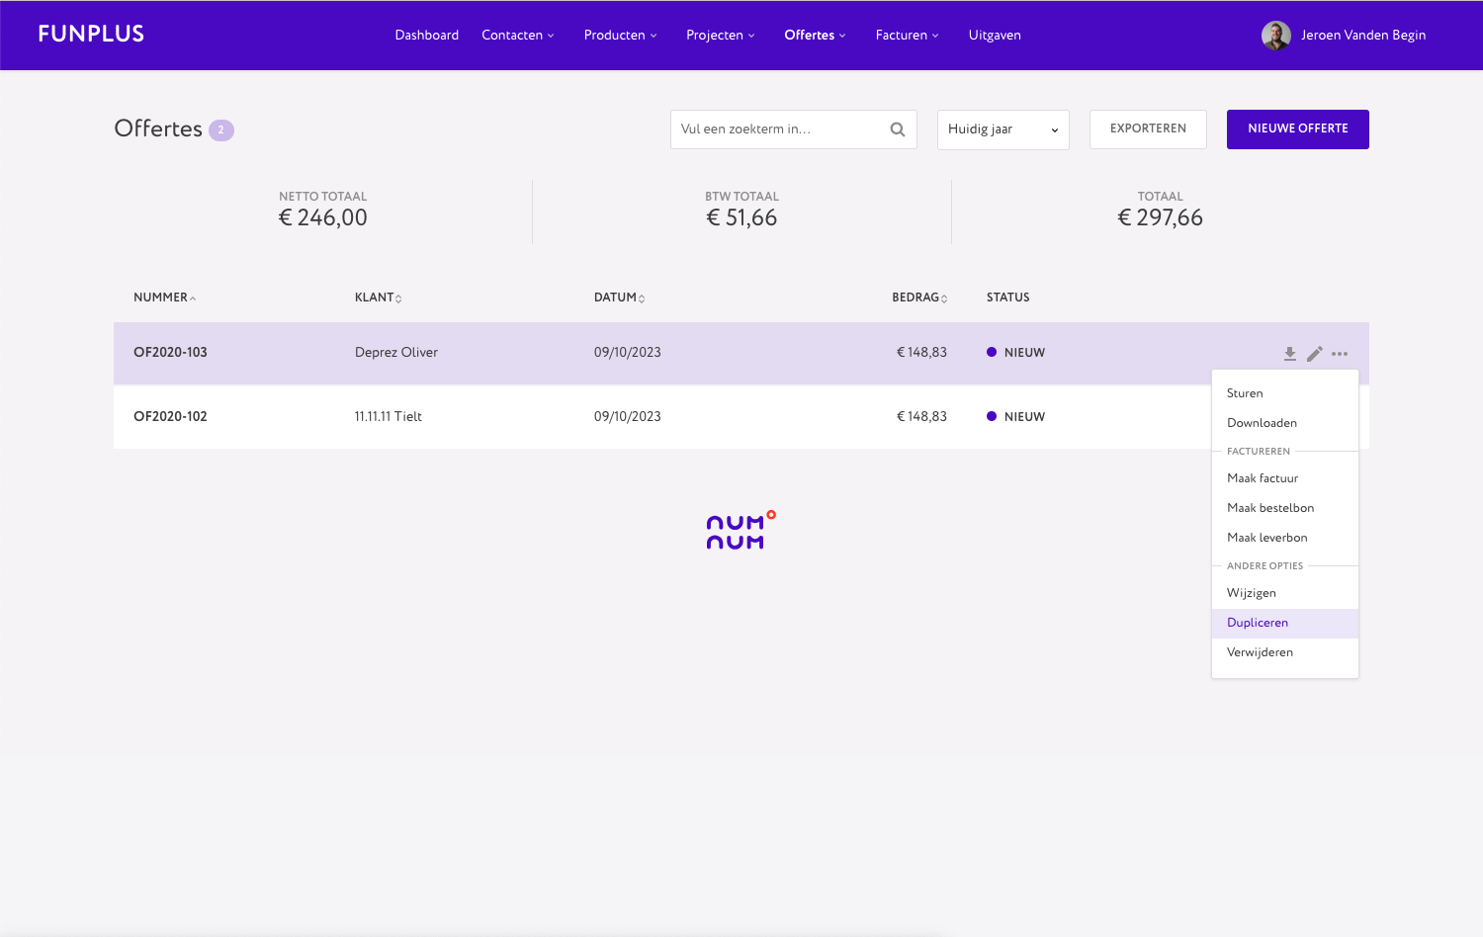Choose Maak factuur in the open menu
Image resolution: width=1483 pixels, height=937 pixels.
tap(1263, 477)
